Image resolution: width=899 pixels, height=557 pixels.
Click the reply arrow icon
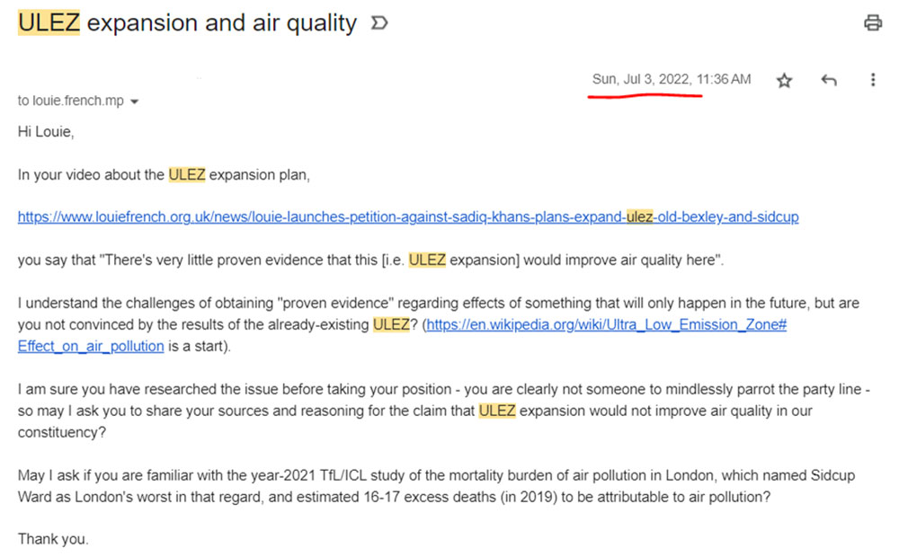829,81
